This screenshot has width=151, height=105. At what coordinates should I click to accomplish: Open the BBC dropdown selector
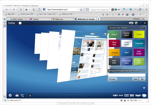tap(144, 19)
